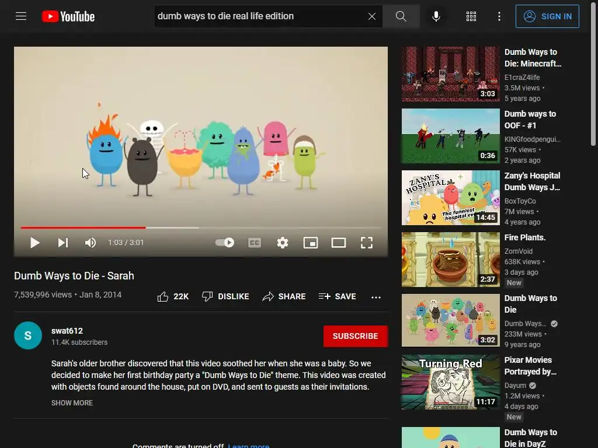Open Dumb Ways to Die in DayZ title
The height and width of the screenshot is (448, 598).
(530, 438)
